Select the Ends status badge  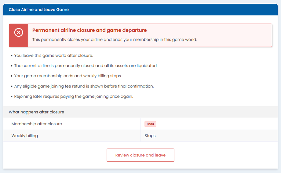[x=150, y=124]
